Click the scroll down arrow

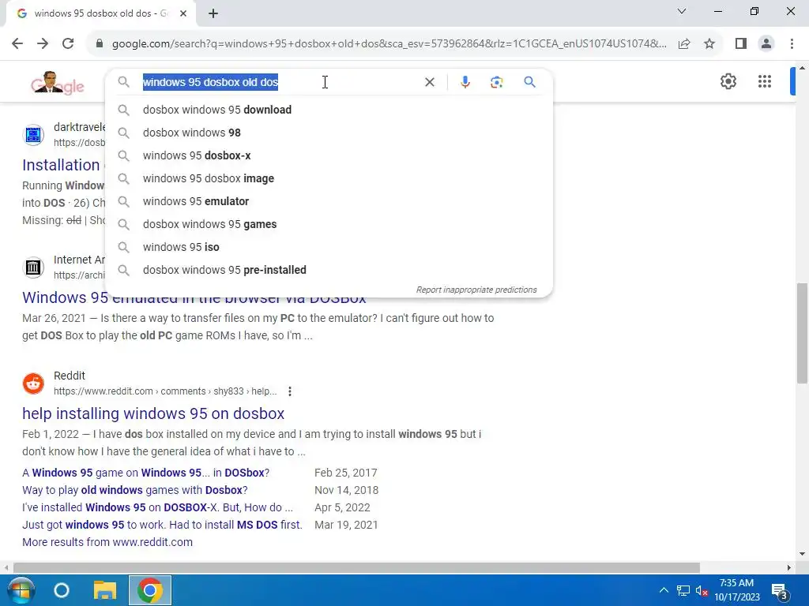point(802,555)
